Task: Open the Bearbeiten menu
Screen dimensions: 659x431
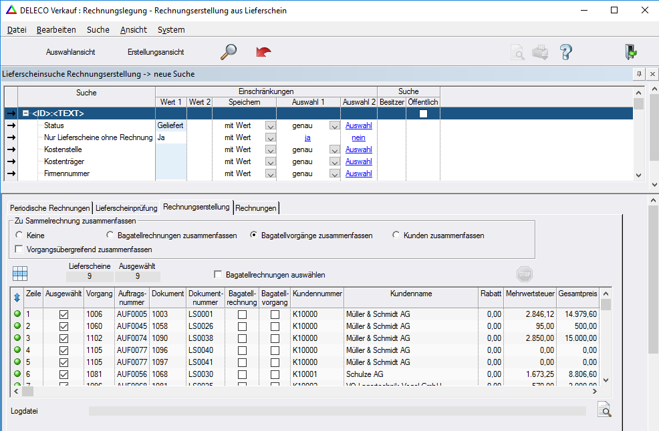Action: pos(56,30)
